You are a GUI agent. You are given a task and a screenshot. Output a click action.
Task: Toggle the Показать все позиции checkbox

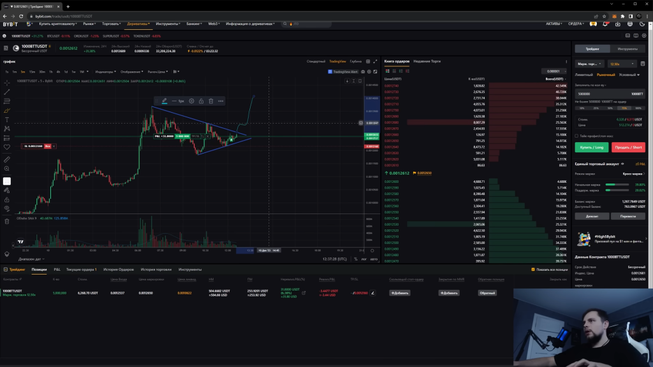tap(533, 270)
